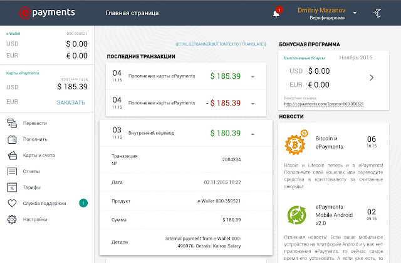
Task: Click e-Wallet EUR balance € 0.00
Action: (x=76, y=56)
